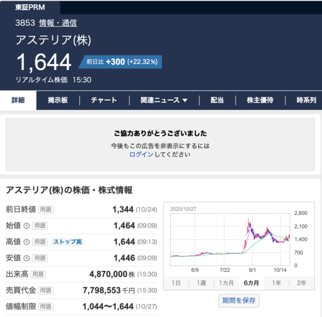Set chart range to 1カ月
Image resolution: width=322 pixels, height=317 pixels.
(226, 283)
